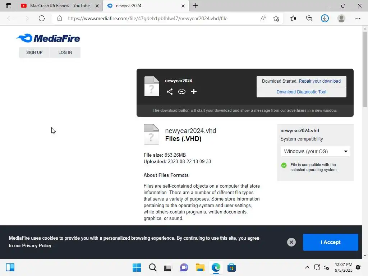Click Microsoft Edge taskbar icon

click(216, 267)
